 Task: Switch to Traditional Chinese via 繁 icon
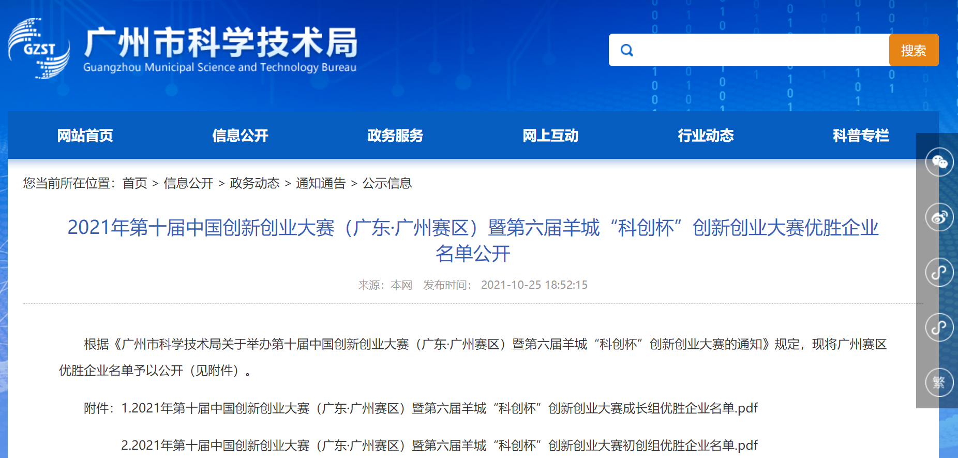point(939,382)
